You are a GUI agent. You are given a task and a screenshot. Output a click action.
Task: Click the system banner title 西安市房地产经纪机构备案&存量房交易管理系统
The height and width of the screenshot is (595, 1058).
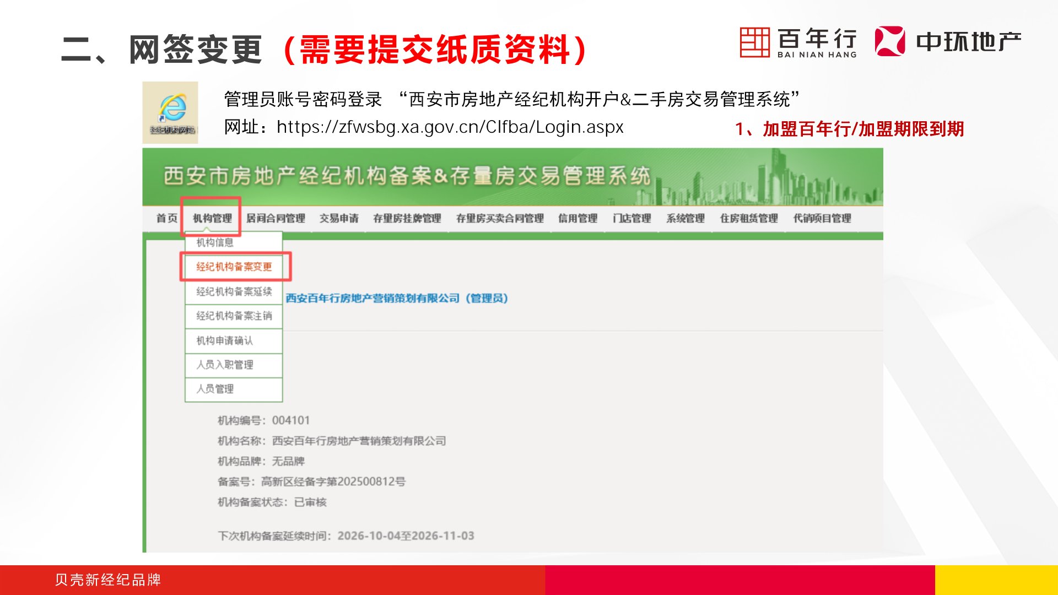click(x=407, y=176)
